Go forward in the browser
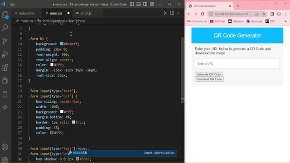Image resolution: width=290 pixels, height=163 pixels. tap(196, 14)
